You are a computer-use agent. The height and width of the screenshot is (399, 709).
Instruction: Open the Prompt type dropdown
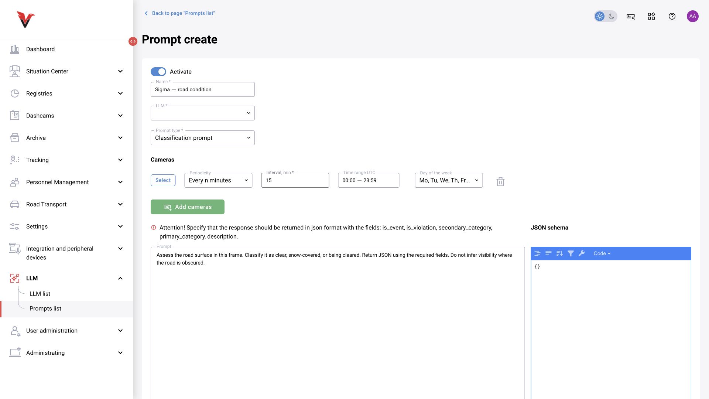click(203, 138)
